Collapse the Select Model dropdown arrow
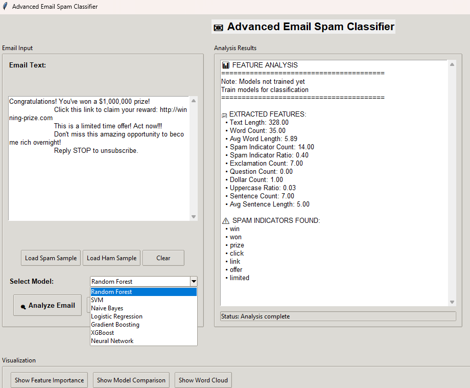Image resolution: width=470 pixels, height=388 pixels. tap(193, 282)
